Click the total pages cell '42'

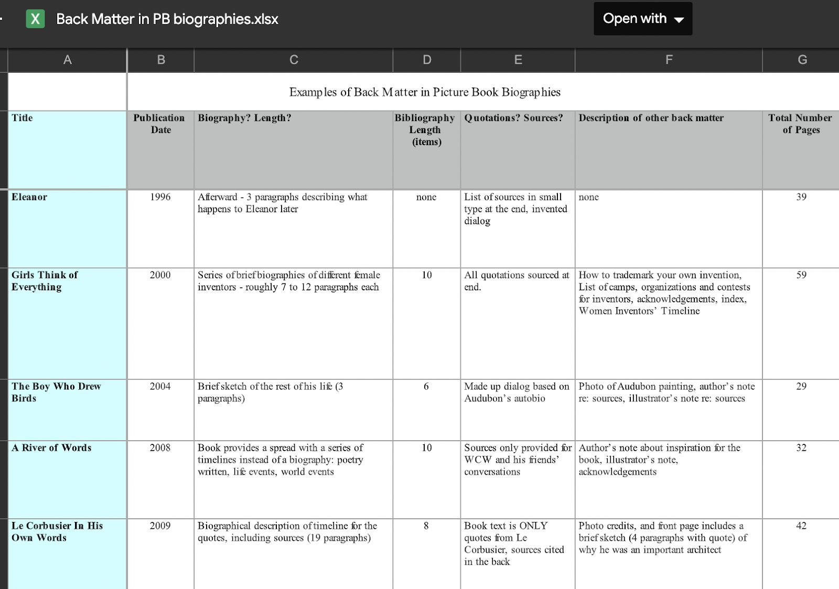pos(802,554)
